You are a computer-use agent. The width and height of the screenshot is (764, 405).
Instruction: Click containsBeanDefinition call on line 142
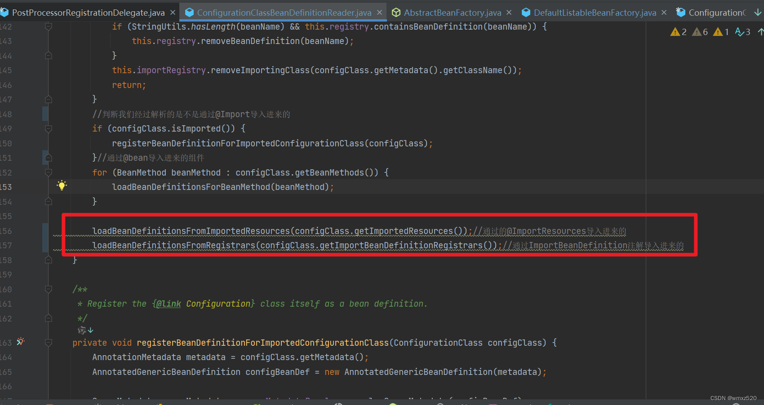pos(428,26)
